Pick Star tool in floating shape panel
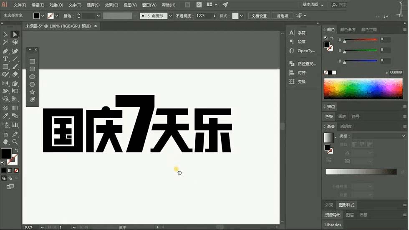This screenshot has height=230, width=409. click(32, 92)
